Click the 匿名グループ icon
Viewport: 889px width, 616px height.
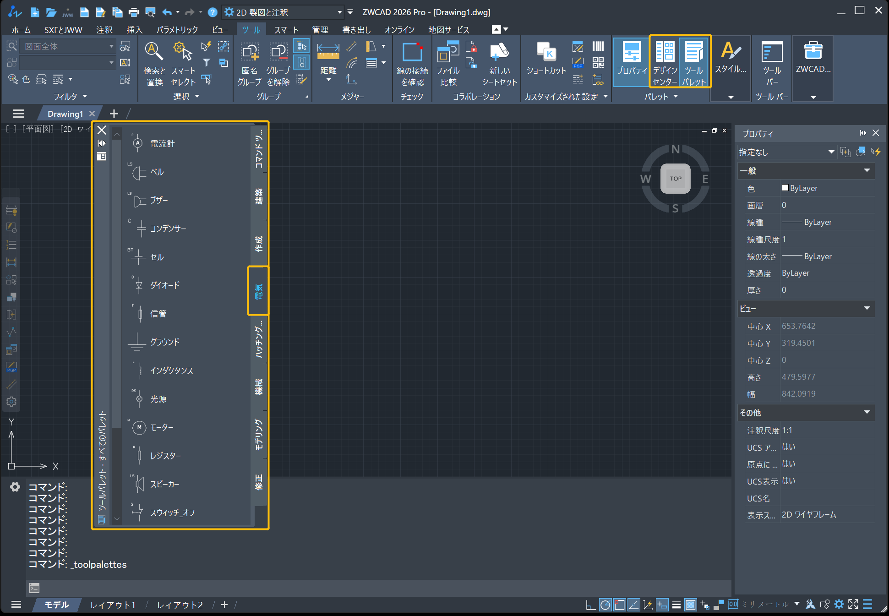click(250, 63)
